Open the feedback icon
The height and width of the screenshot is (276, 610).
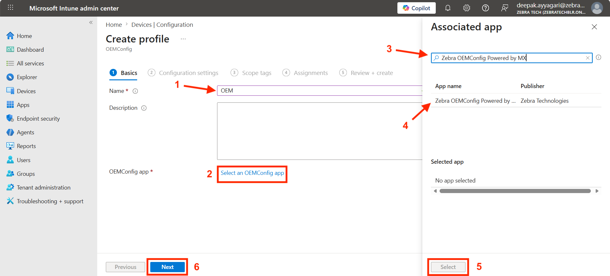(x=504, y=8)
